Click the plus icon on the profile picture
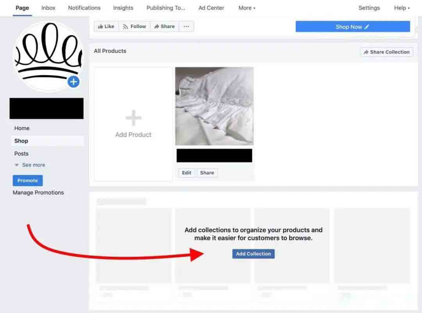The image size is (422, 313). [x=73, y=82]
